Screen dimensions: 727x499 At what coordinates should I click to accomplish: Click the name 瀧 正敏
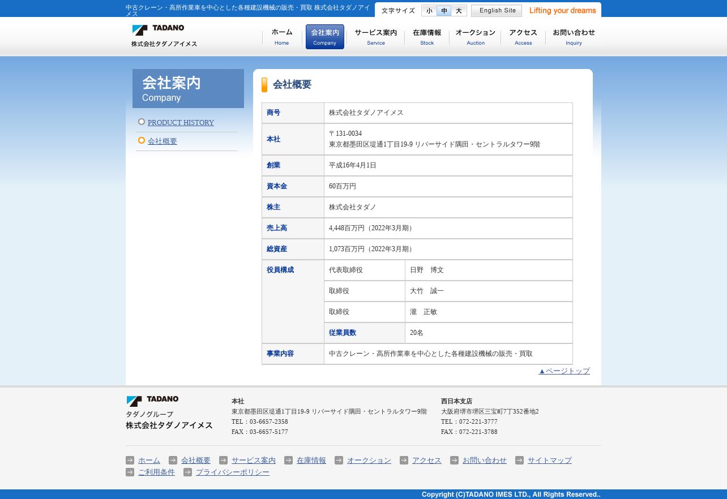point(424,312)
